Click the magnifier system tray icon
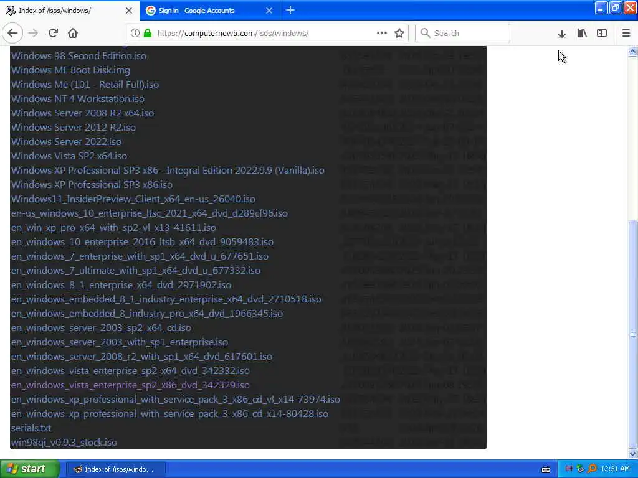Screen dimensions: 638x478 pyautogui.click(x=592, y=469)
